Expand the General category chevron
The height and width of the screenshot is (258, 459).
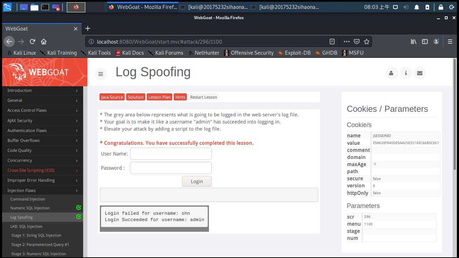77,100
